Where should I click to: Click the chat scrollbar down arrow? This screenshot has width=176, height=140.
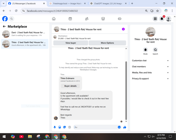pos(126,121)
